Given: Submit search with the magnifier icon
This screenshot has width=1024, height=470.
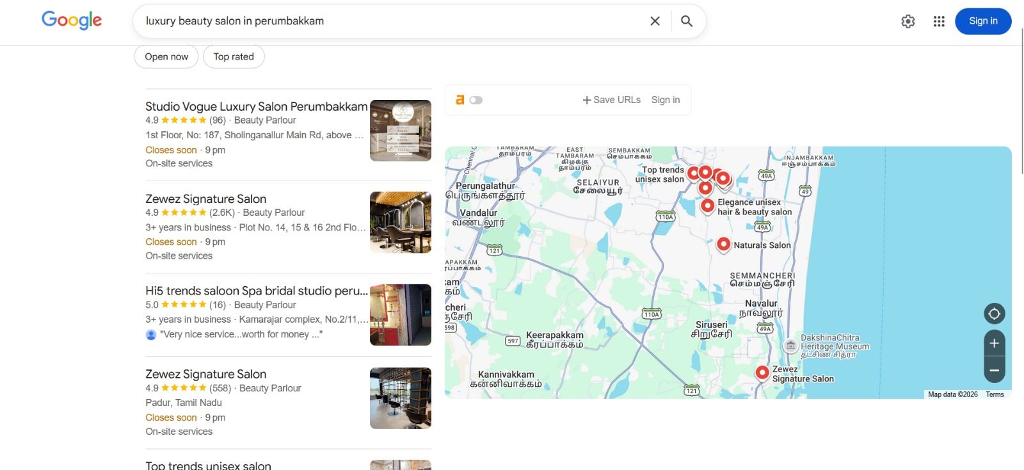Looking at the screenshot, I should [687, 21].
